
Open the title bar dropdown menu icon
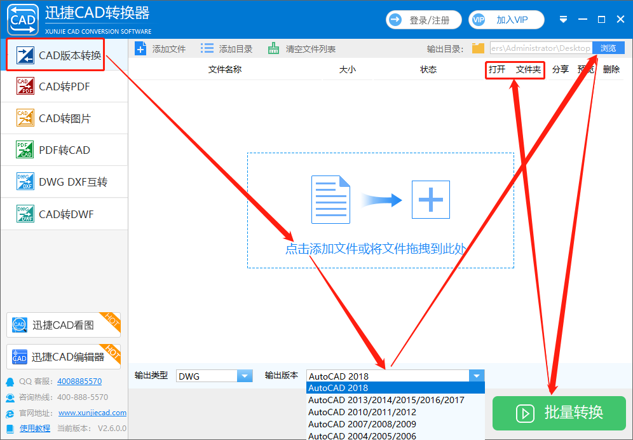click(564, 20)
